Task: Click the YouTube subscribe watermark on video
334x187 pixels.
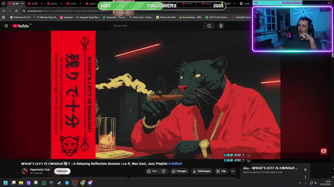Action: click(324, 151)
